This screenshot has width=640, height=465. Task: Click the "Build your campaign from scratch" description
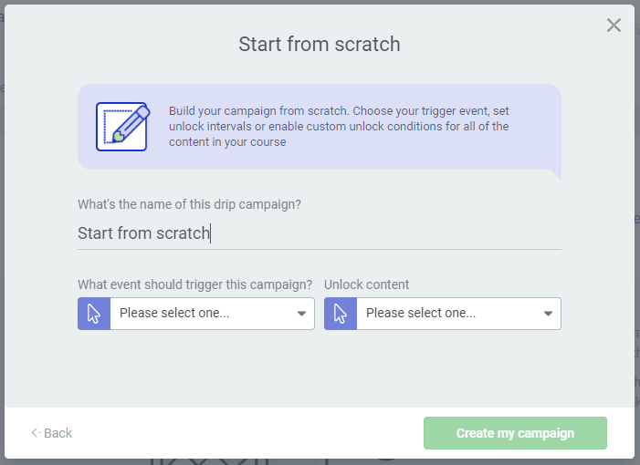coord(340,127)
